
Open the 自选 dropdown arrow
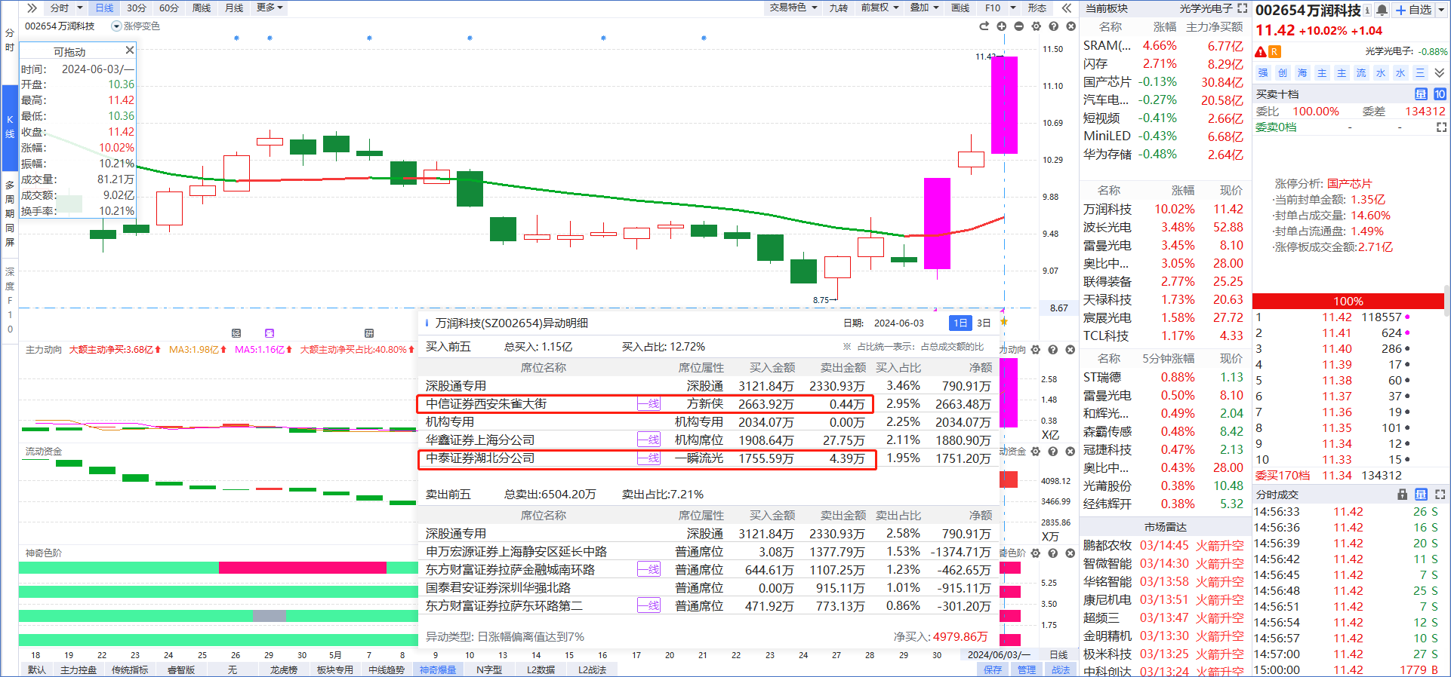[1440, 10]
